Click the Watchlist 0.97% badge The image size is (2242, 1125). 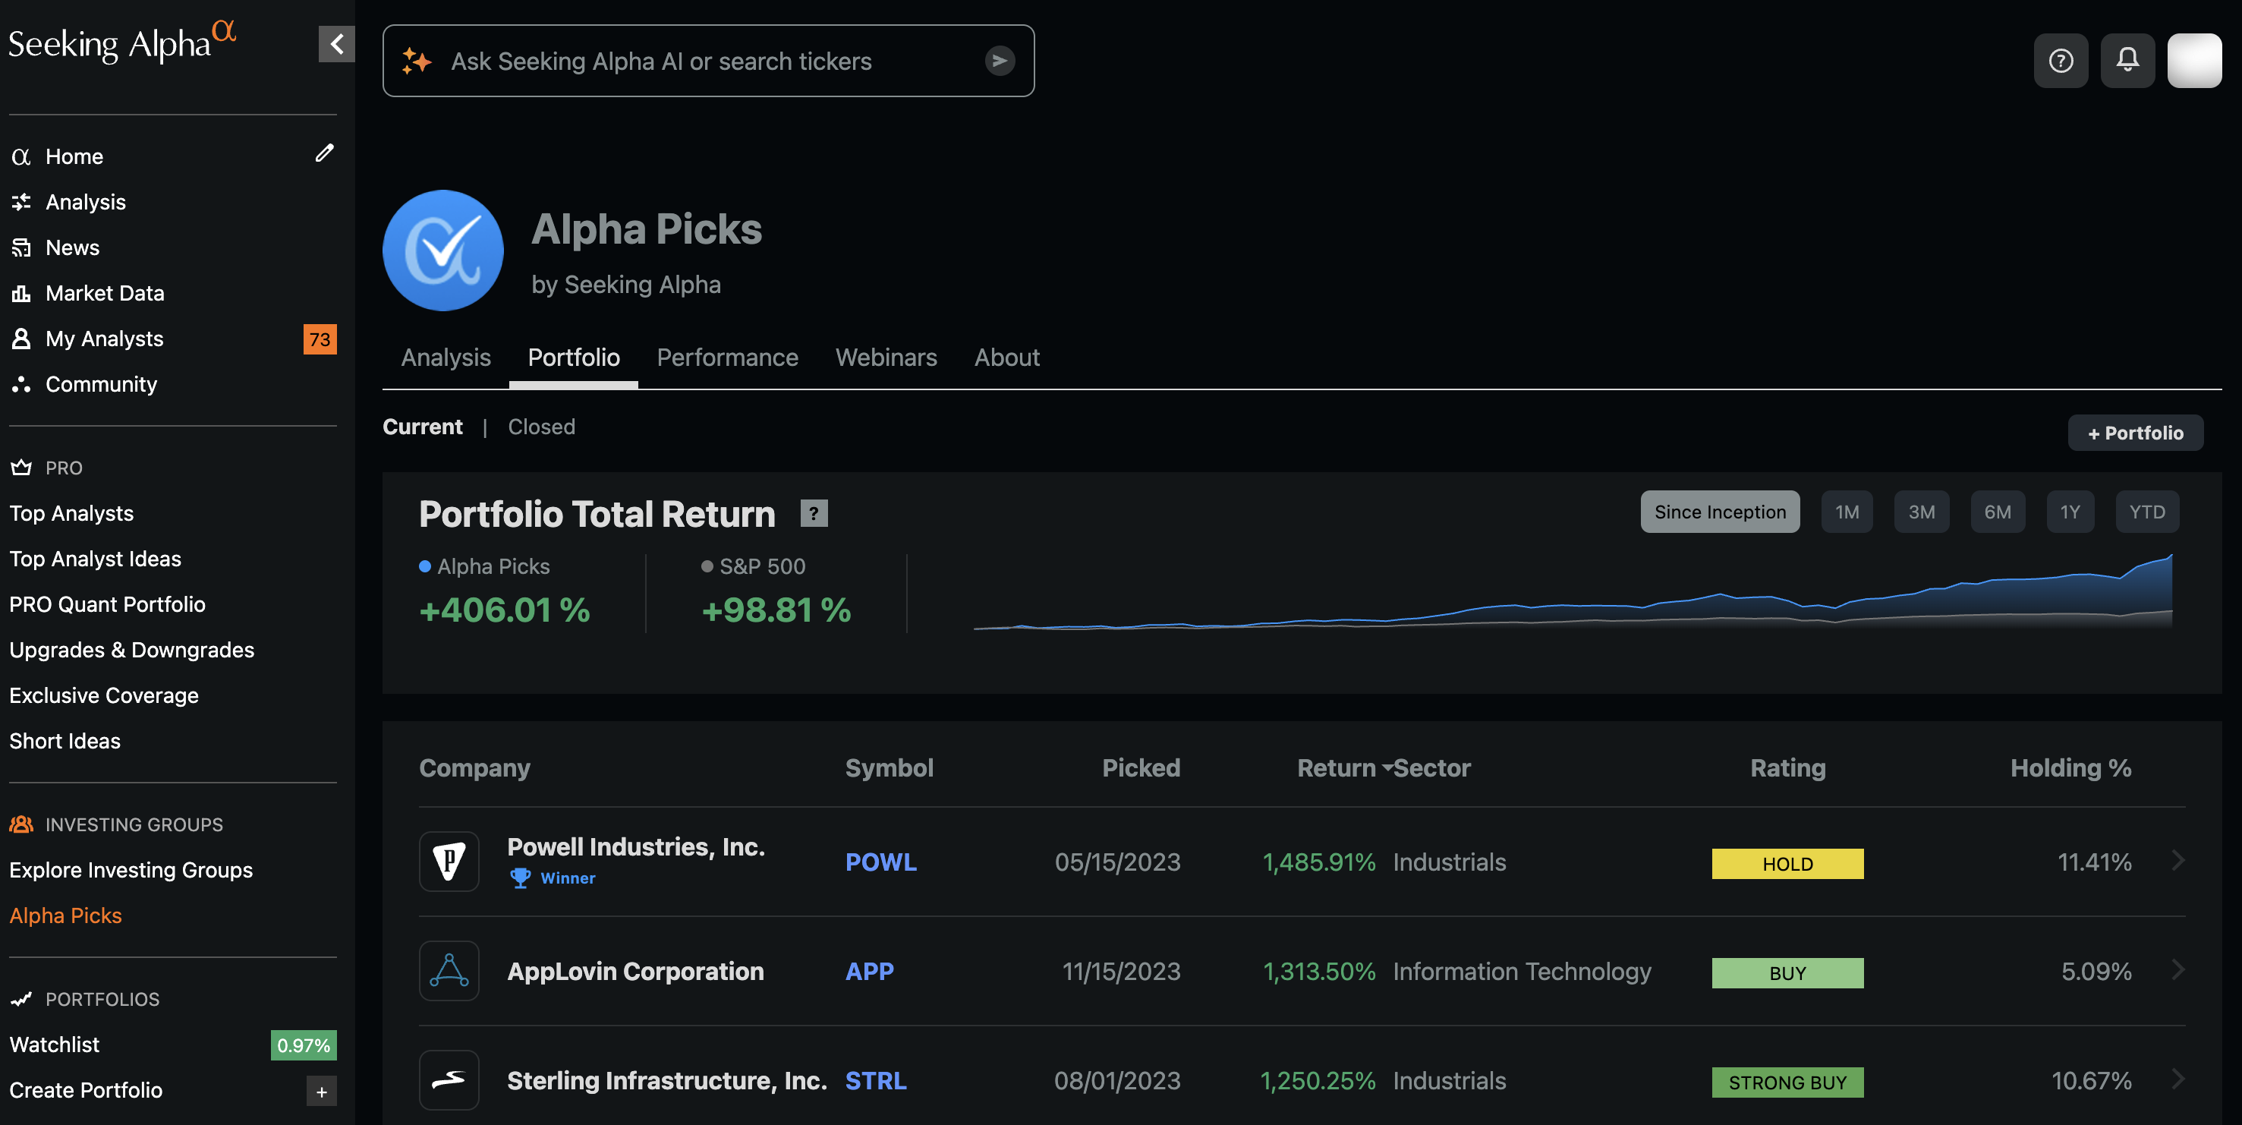[304, 1045]
